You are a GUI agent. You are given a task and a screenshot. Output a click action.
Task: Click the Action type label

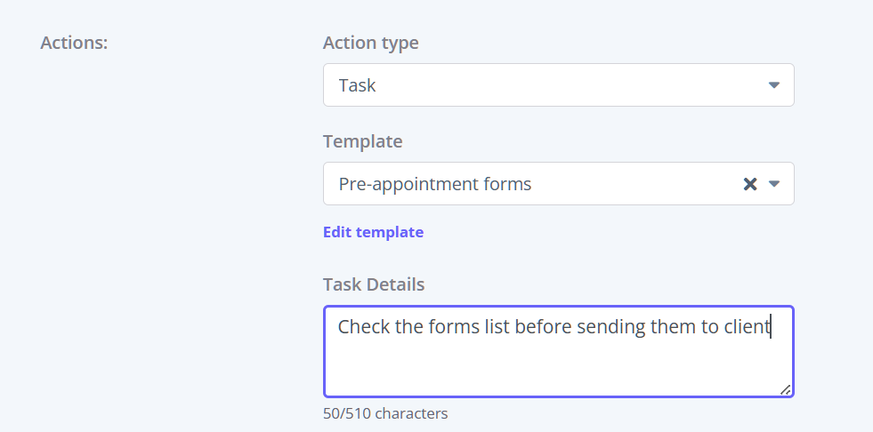click(370, 43)
